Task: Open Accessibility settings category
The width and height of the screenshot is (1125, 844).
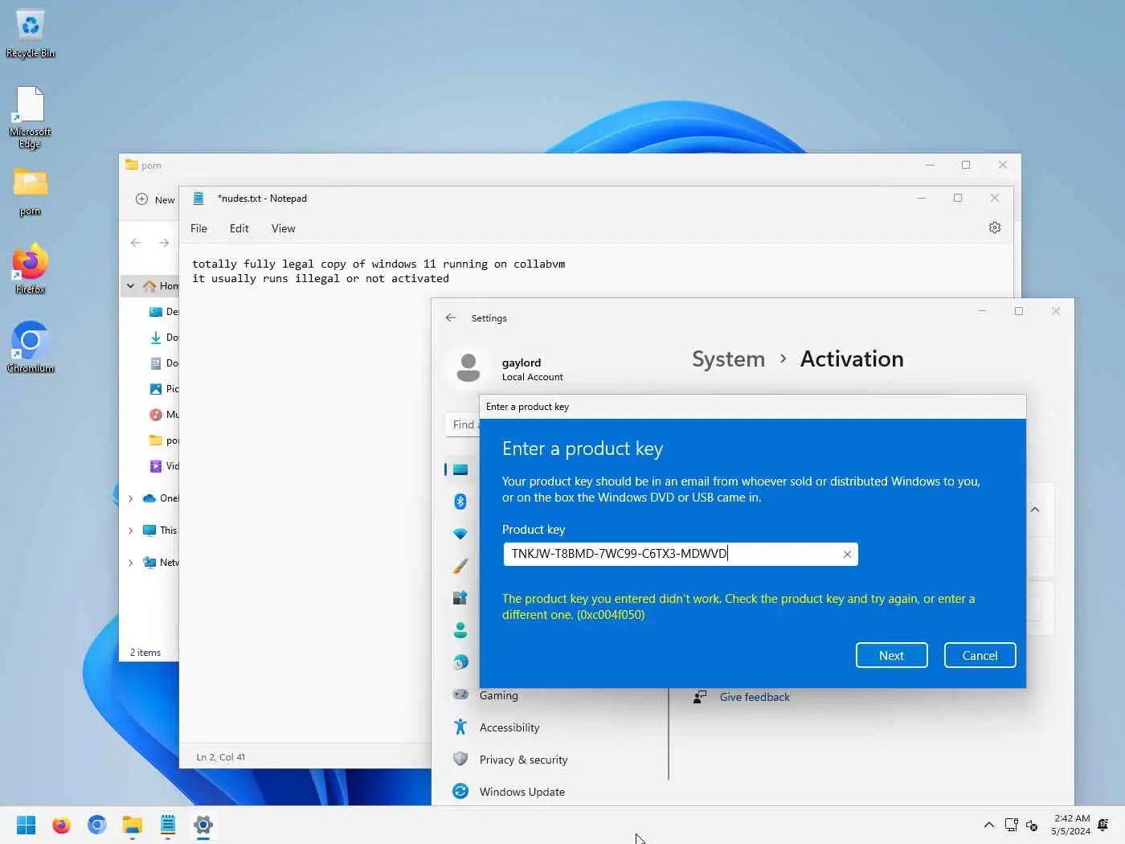Action: [x=509, y=727]
